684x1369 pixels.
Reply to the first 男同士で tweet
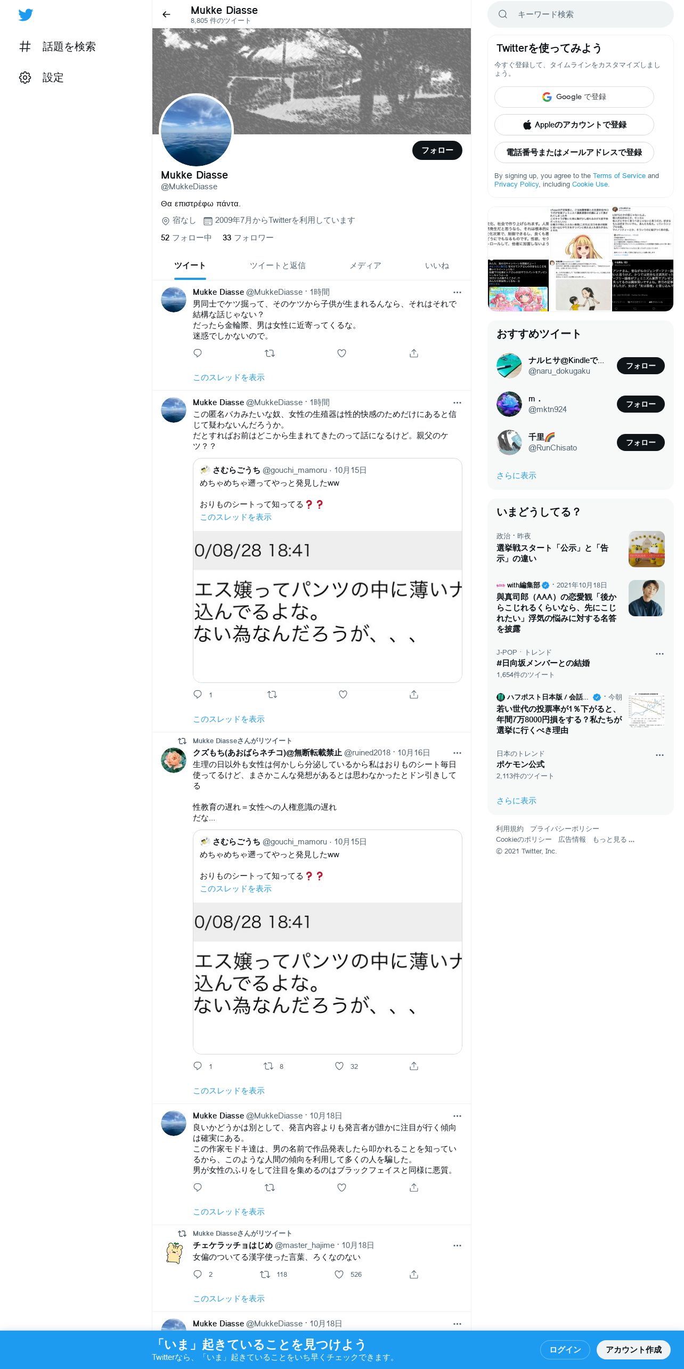tap(198, 353)
